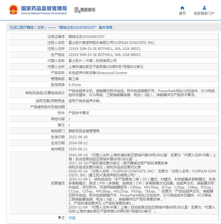The image size is (221, 224).
Task: Select intended use 适用于临床超声诊断。
Action: click(85, 101)
